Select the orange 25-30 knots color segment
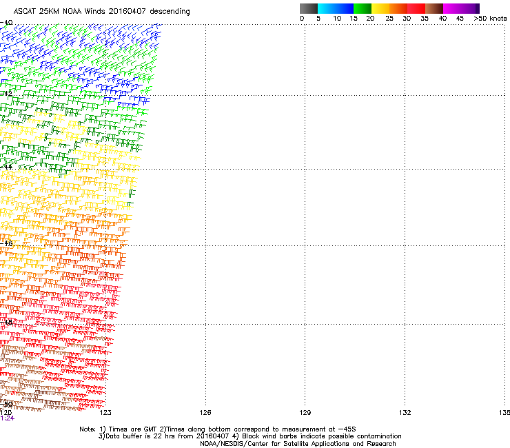The height and width of the screenshot is (448, 510). coord(398,8)
